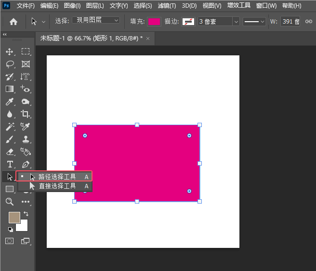Open the 描边 stroke color swatch
Viewport: 316px width, 271px height.
click(x=188, y=22)
